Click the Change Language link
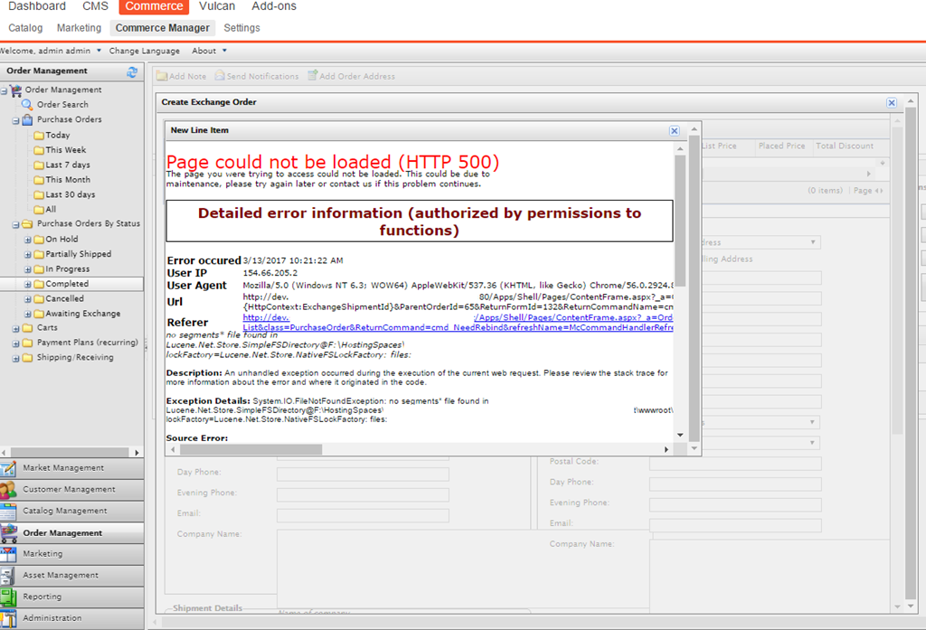926x630 pixels. 145,51
